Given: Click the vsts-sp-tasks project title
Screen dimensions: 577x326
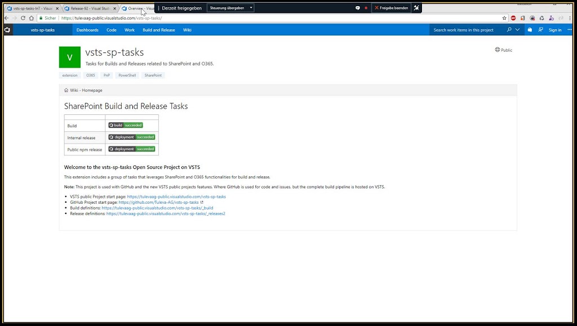Looking at the screenshot, I should point(114,52).
